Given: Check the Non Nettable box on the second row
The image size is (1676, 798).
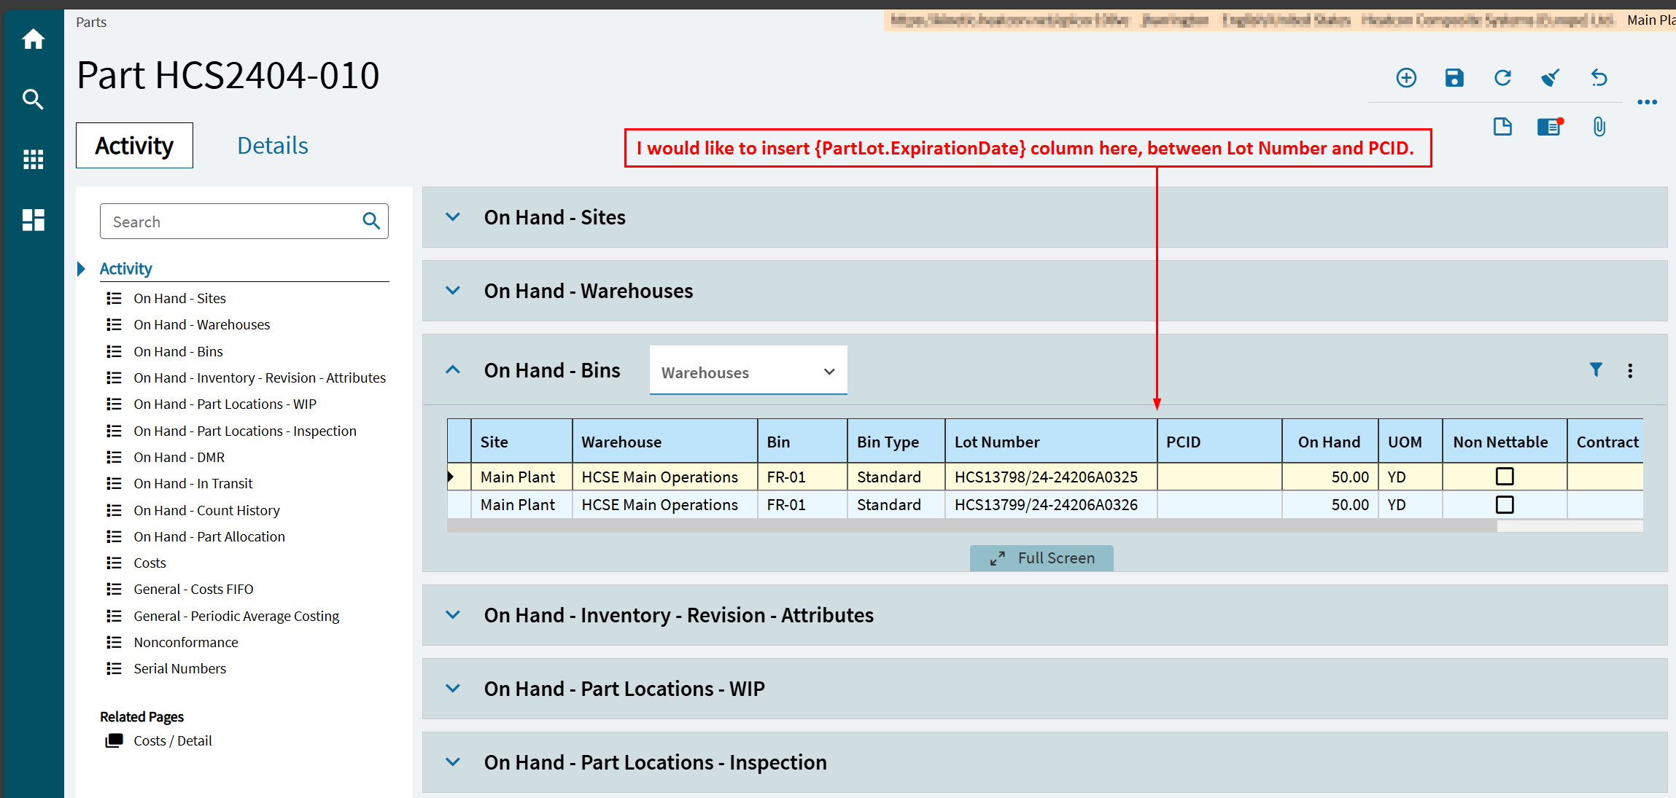Looking at the screenshot, I should (1505, 504).
